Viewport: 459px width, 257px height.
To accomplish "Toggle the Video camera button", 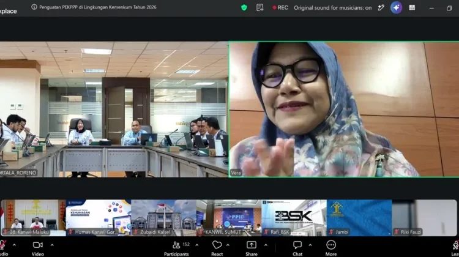I will [x=38, y=248].
